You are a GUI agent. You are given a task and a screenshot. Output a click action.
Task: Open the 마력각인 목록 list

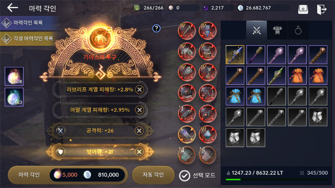pyautogui.click(x=28, y=23)
